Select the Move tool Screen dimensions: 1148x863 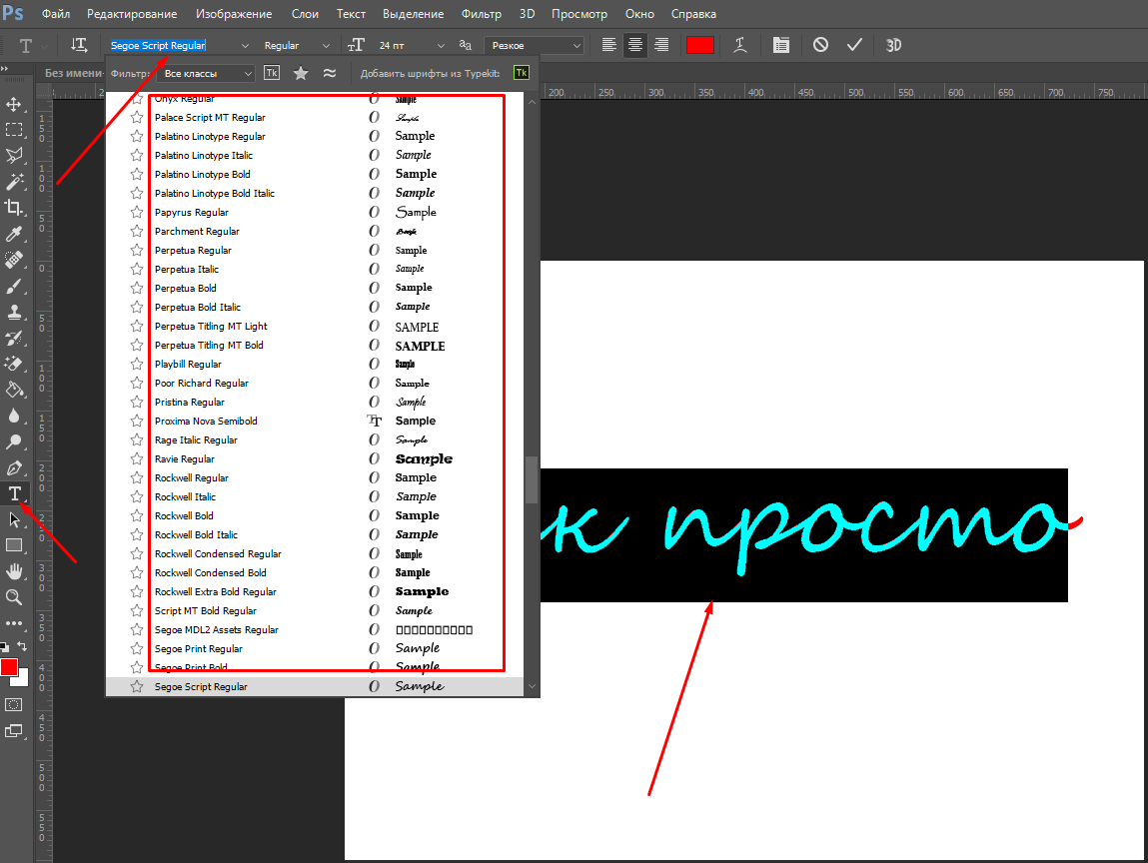14,104
